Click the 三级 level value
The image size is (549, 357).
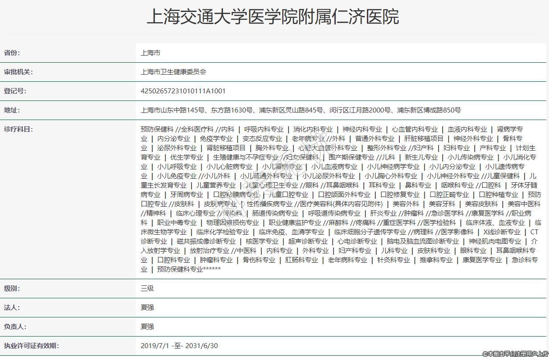click(x=147, y=289)
